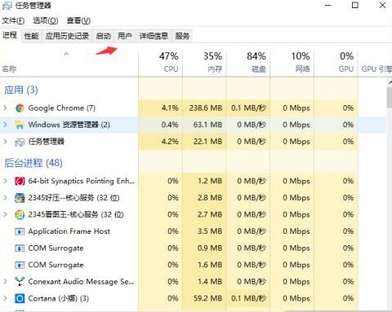Switch to the 进程 tab
392x312 pixels.
10,35
